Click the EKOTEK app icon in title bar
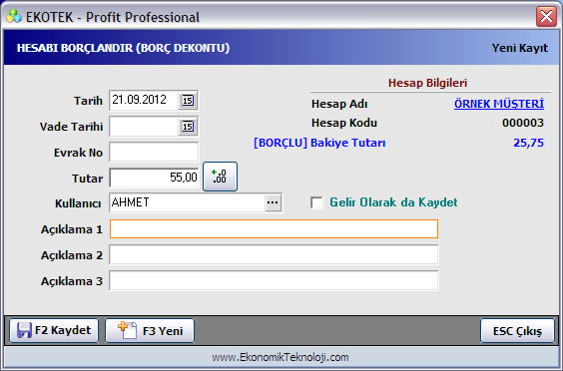This screenshot has width=563, height=371. [x=14, y=17]
